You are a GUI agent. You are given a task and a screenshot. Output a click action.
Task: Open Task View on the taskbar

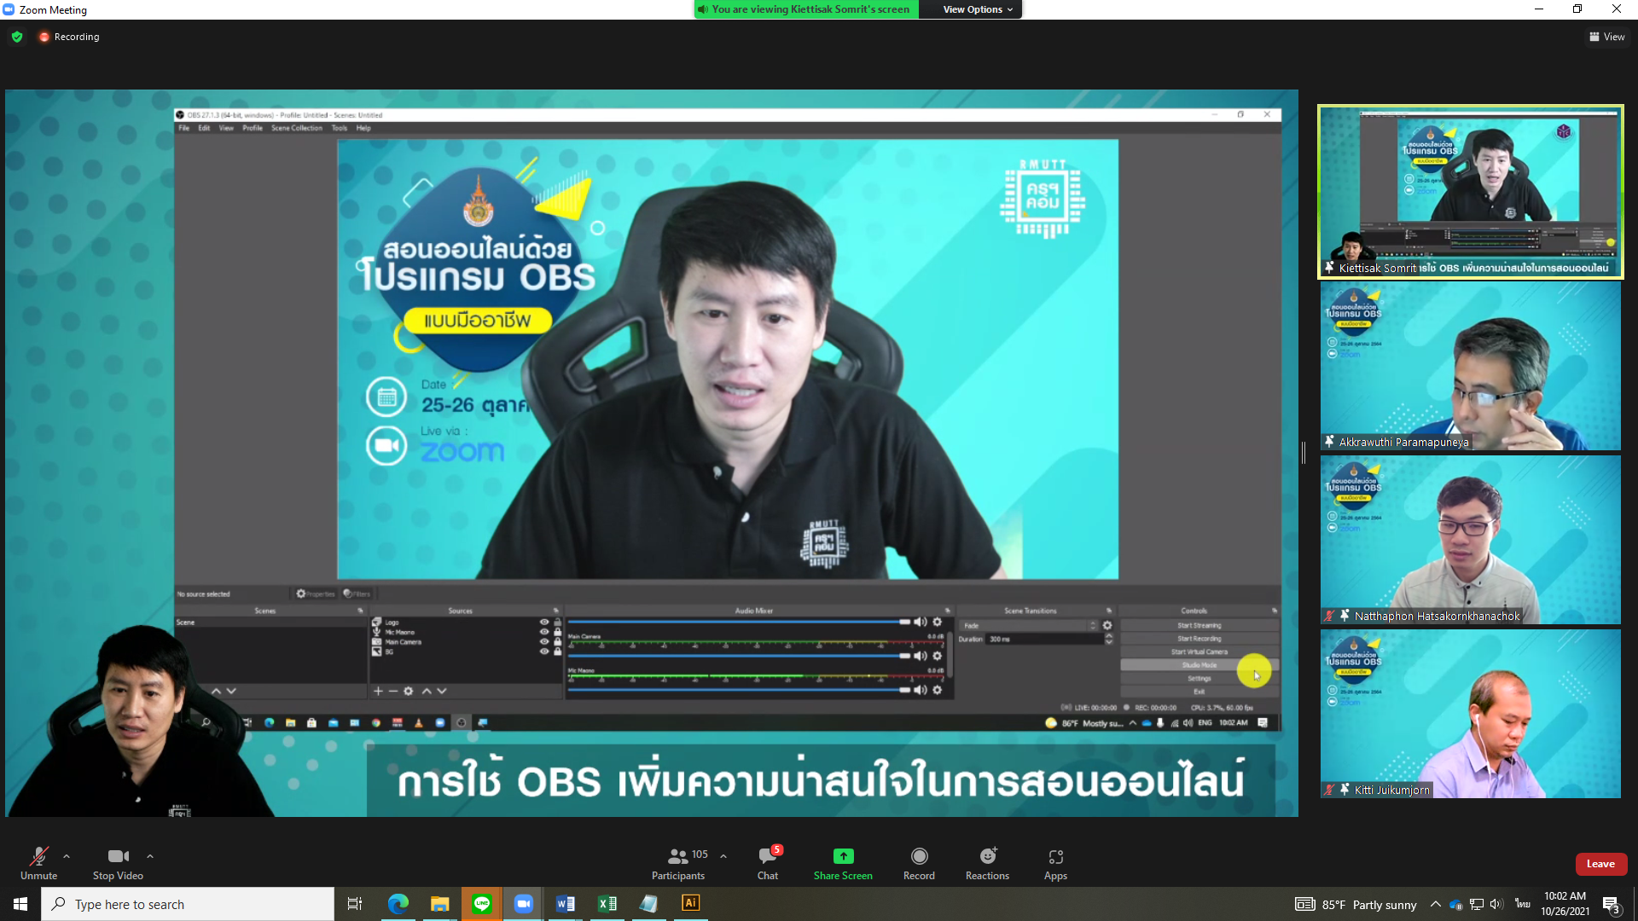(355, 904)
